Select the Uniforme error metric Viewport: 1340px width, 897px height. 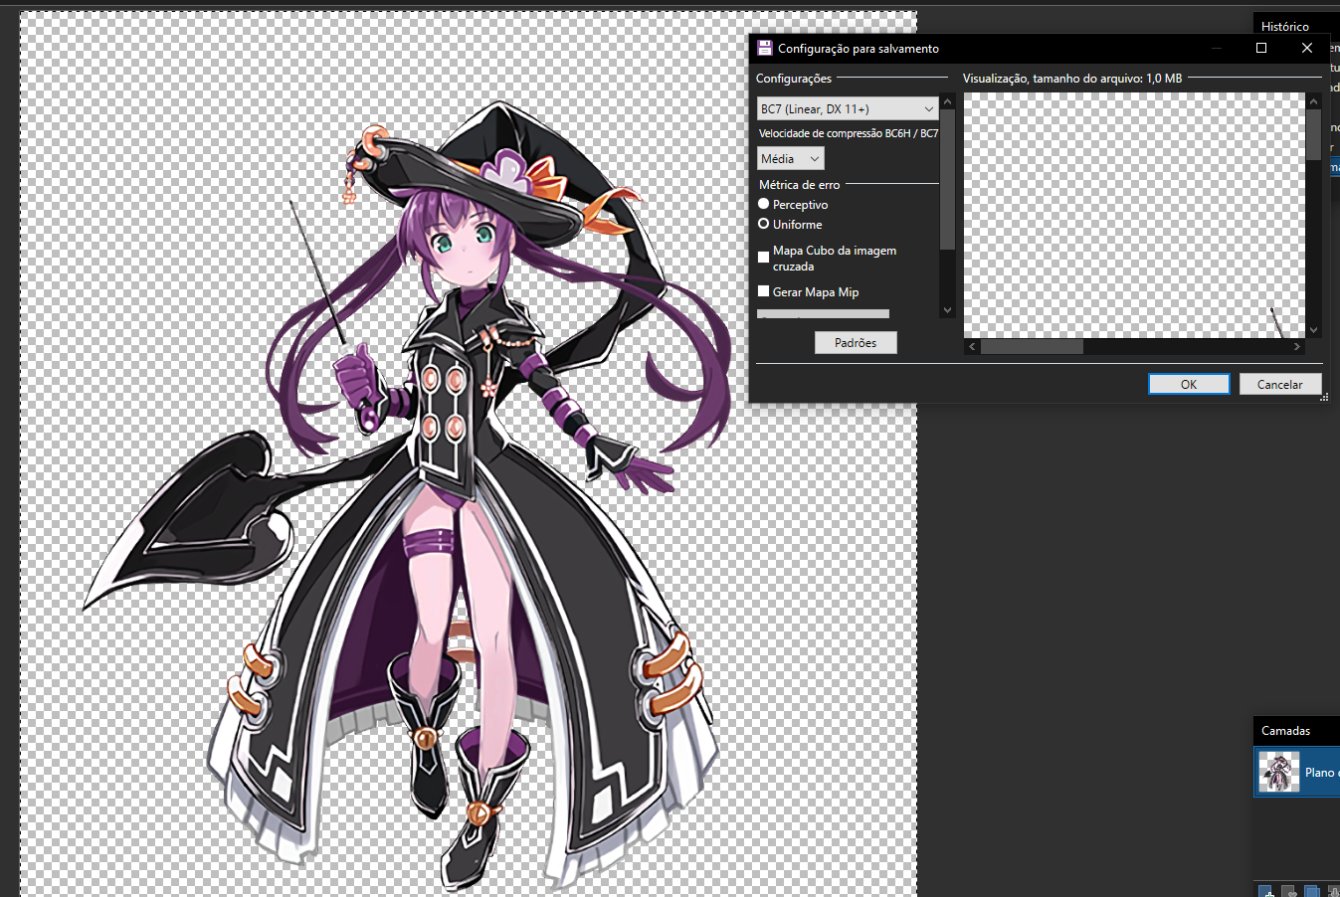[x=764, y=224]
